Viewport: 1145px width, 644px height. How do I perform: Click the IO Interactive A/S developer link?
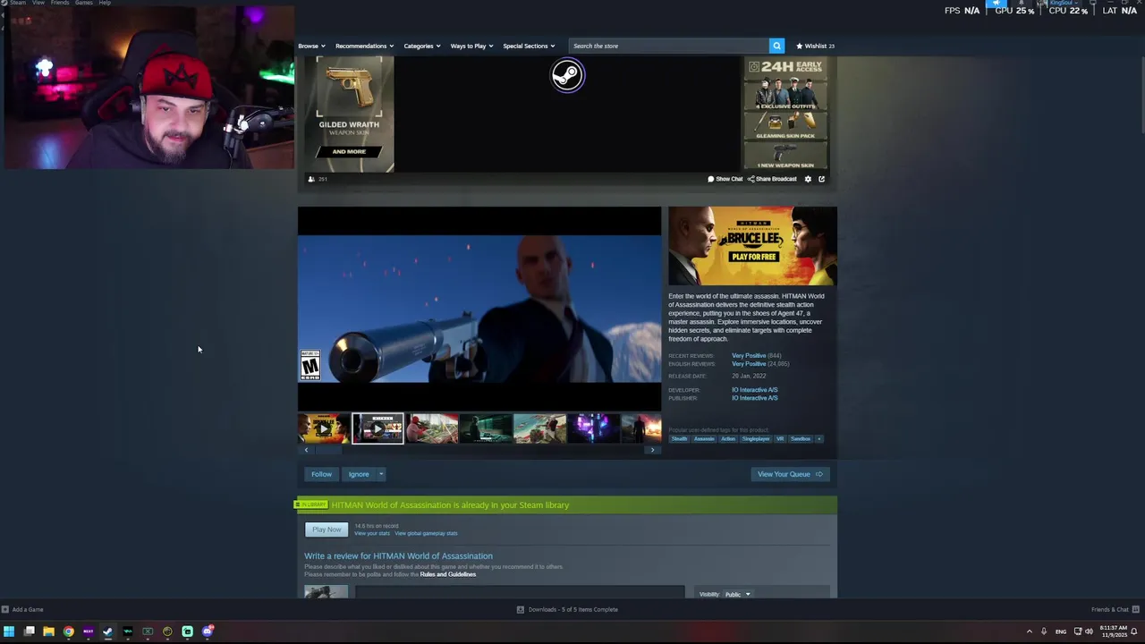click(x=754, y=390)
